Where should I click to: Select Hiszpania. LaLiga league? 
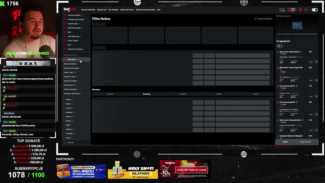tap(70, 77)
